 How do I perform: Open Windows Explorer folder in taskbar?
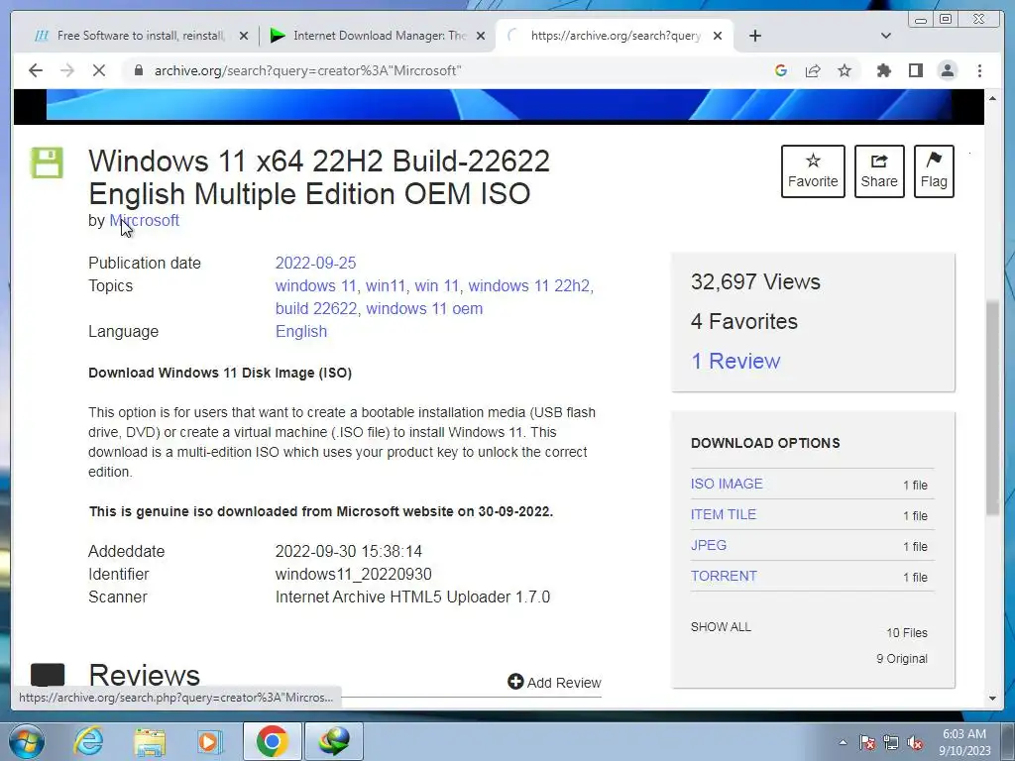coord(150,741)
